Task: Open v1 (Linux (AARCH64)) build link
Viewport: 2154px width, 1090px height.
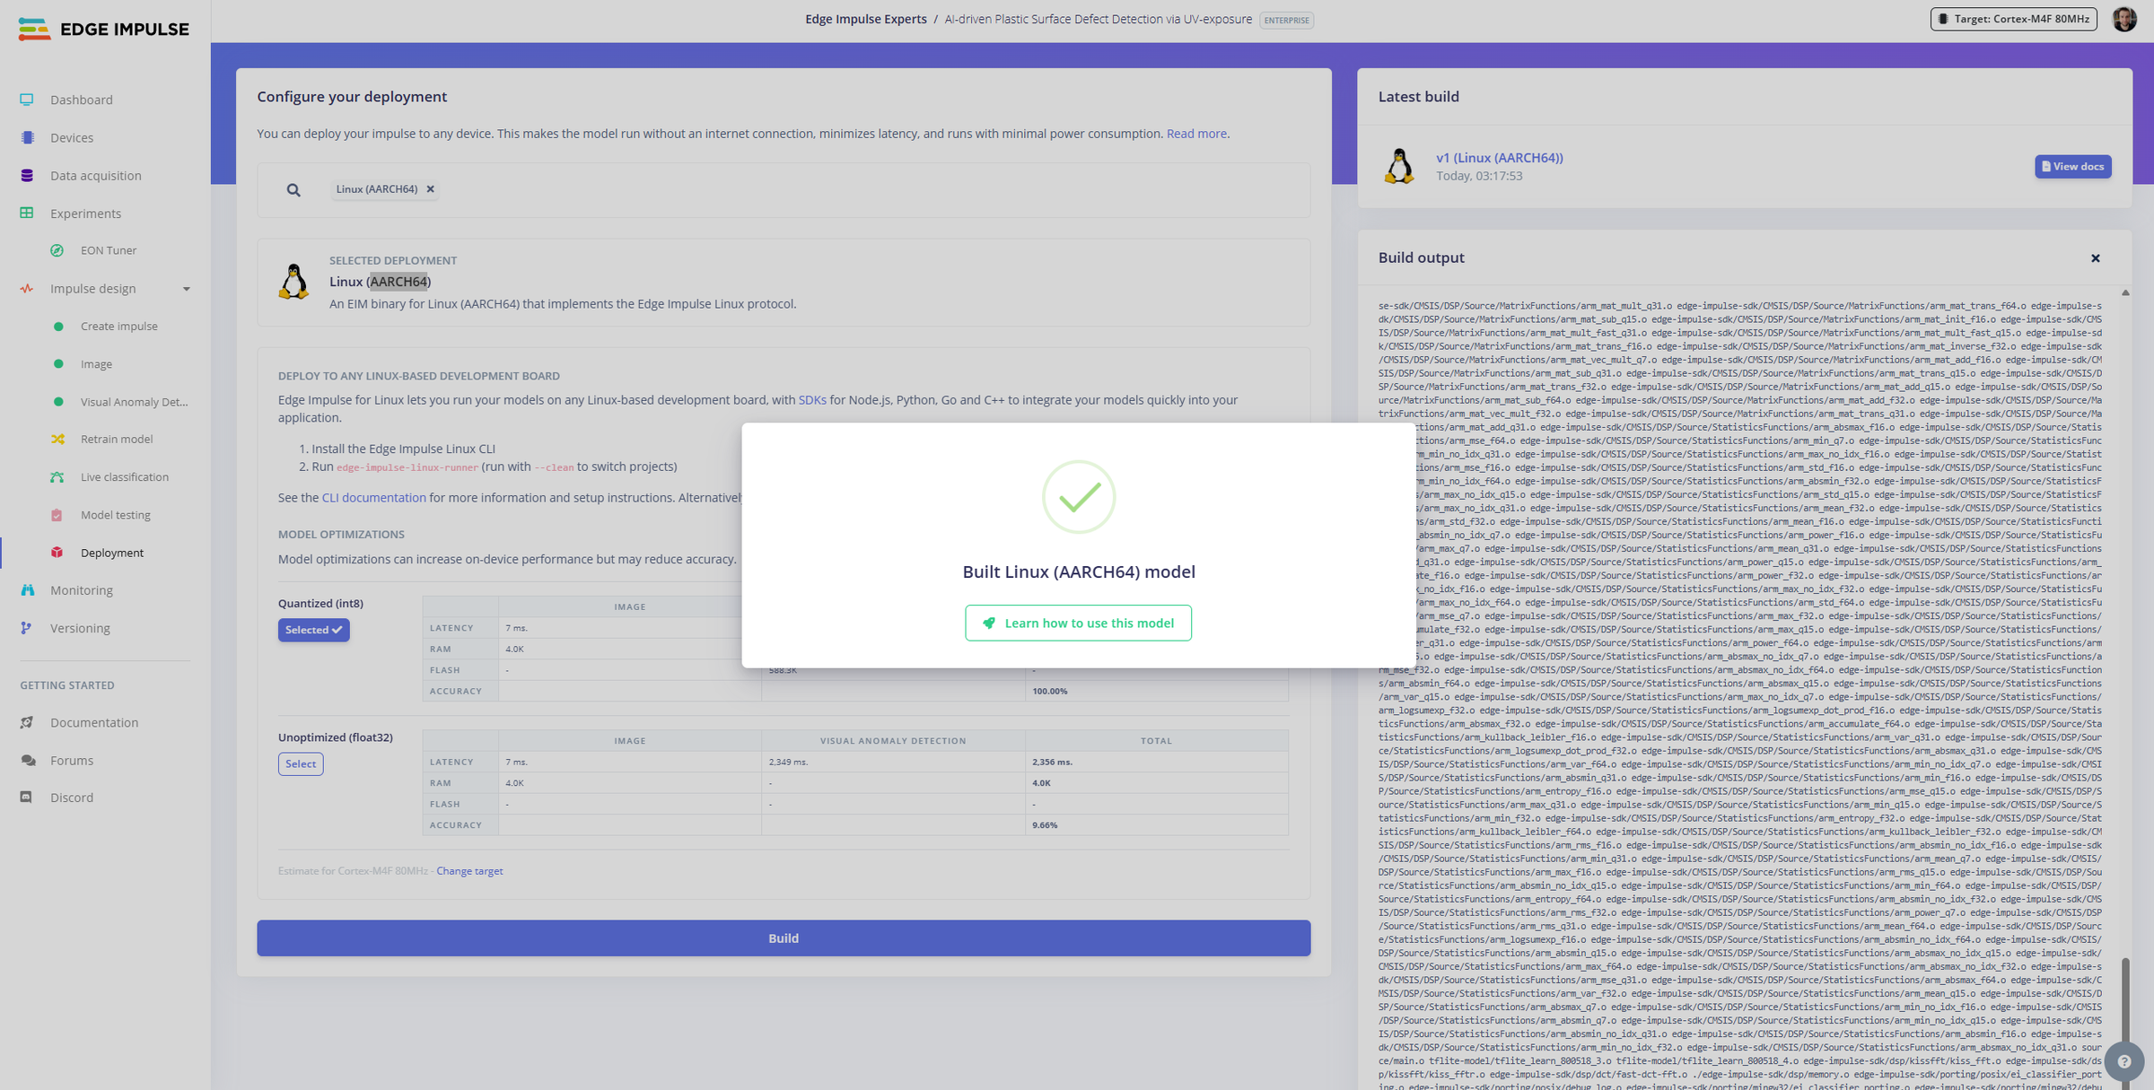Action: (1499, 158)
